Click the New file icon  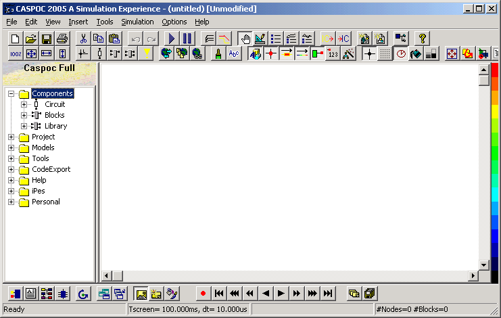click(x=16, y=39)
